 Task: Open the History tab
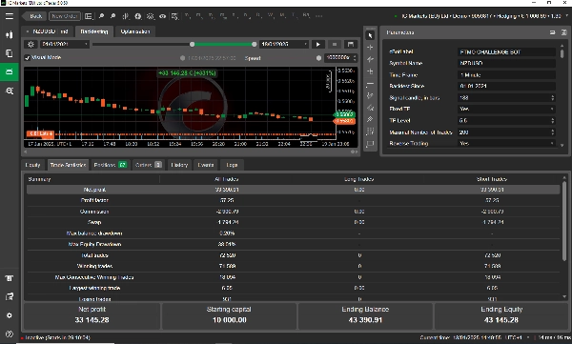[x=179, y=165]
